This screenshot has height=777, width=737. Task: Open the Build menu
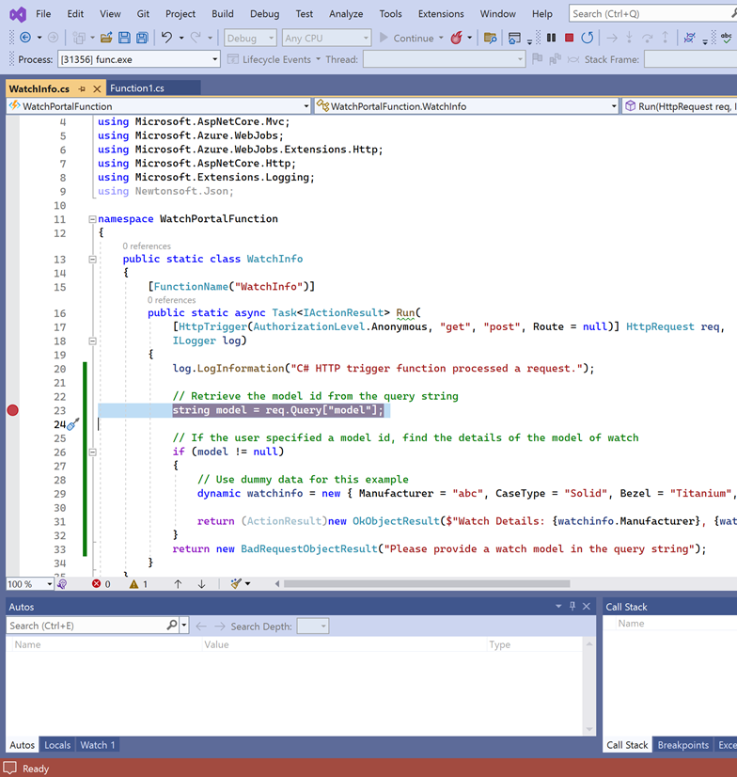pyautogui.click(x=223, y=14)
